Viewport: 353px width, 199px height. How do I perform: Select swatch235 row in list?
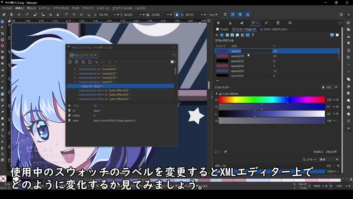tap(277, 71)
